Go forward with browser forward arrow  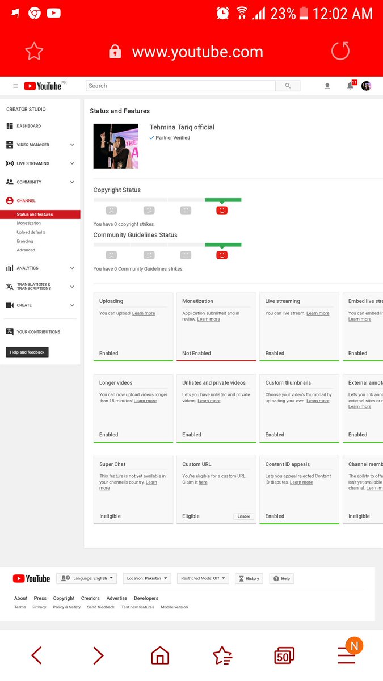pos(98,655)
